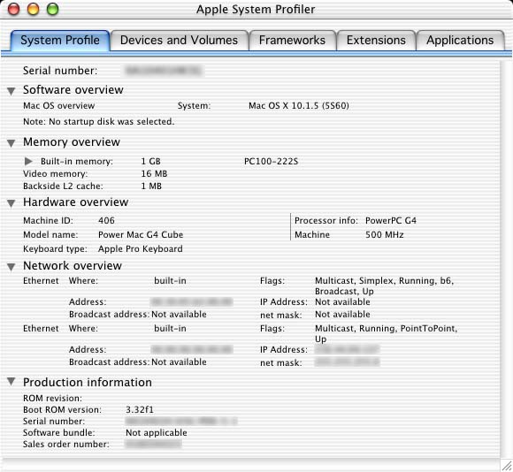The image size is (513, 472).
Task: Collapse the Software overview section
Action: click(x=11, y=91)
